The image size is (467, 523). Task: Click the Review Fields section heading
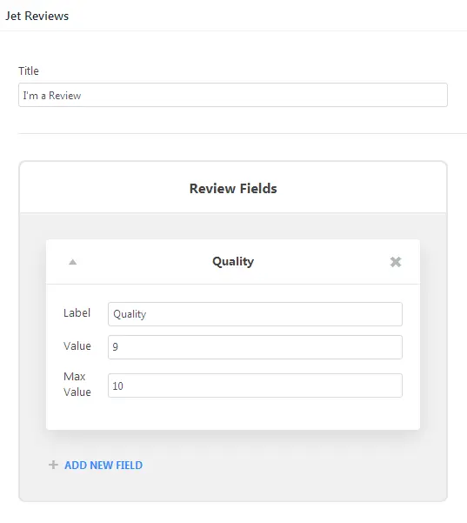click(233, 189)
